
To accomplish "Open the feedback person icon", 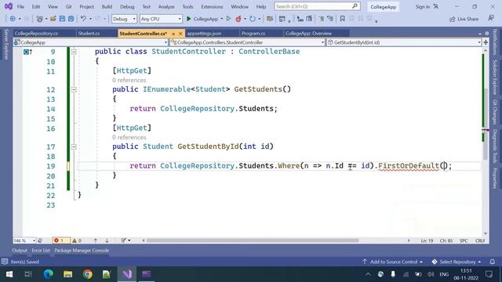I will click(491, 19).
